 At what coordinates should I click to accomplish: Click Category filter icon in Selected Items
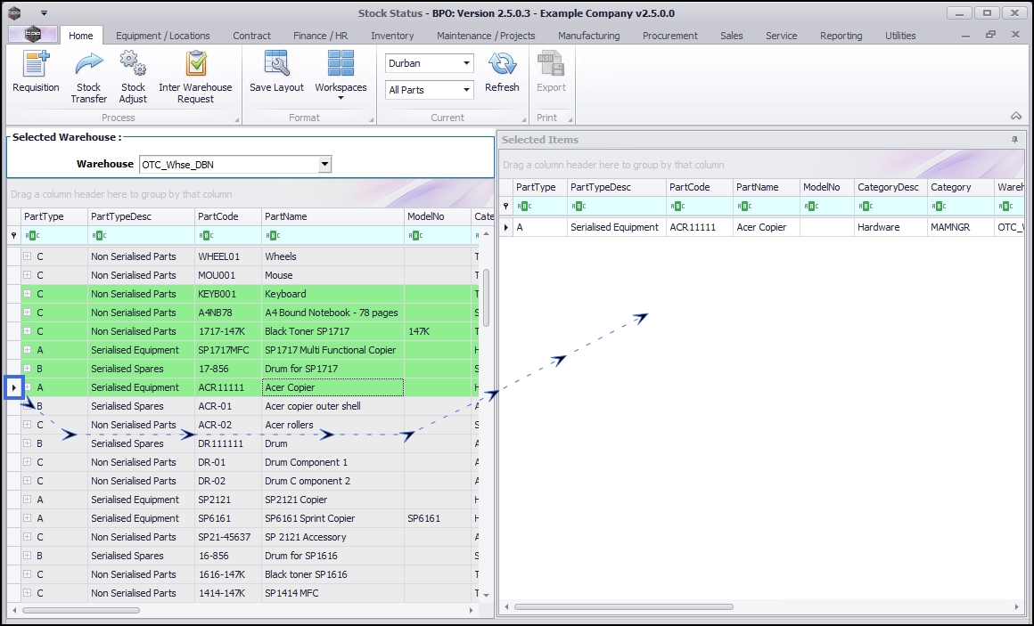tap(939, 207)
